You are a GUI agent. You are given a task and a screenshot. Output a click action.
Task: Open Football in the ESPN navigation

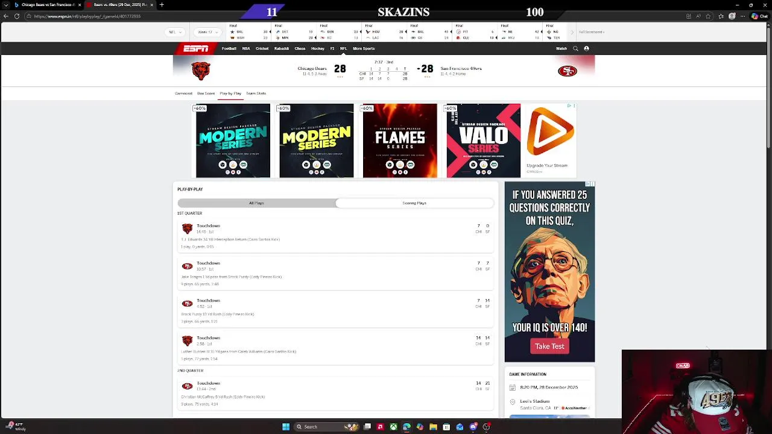tap(229, 48)
